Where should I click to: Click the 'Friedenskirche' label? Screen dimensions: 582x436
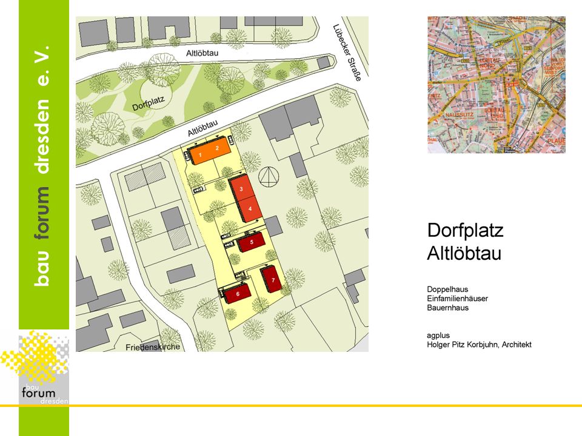coord(153,347)
